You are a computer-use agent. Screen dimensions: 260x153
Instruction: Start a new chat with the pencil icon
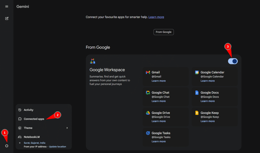[x=7, y=18]
